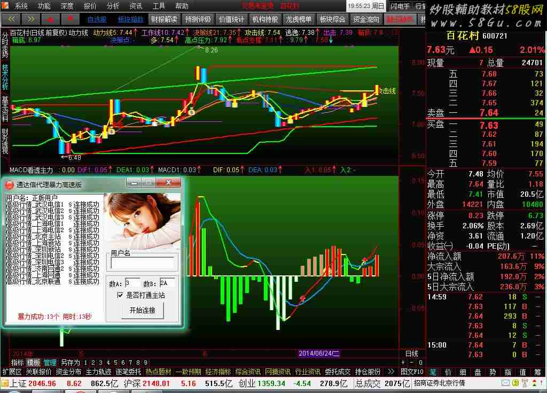547x393 pixels.
Task: Toggle the 是否打通主站 checkbox
Action: coord(120,296)
